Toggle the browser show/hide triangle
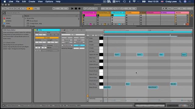The image size is (195, 109). (x=3, y=12)
